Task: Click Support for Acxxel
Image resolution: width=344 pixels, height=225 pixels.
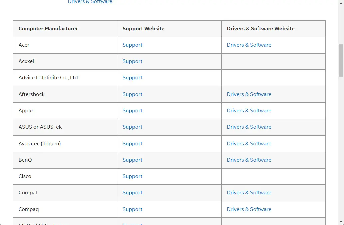Action: pos(132,61)
